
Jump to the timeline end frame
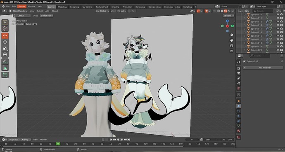coord(129,140)
